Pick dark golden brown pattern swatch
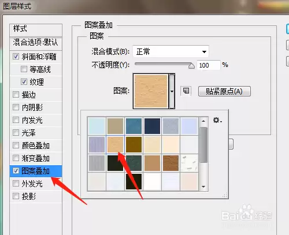This screenshot has width=289, height=235. (x=134, y=144)
